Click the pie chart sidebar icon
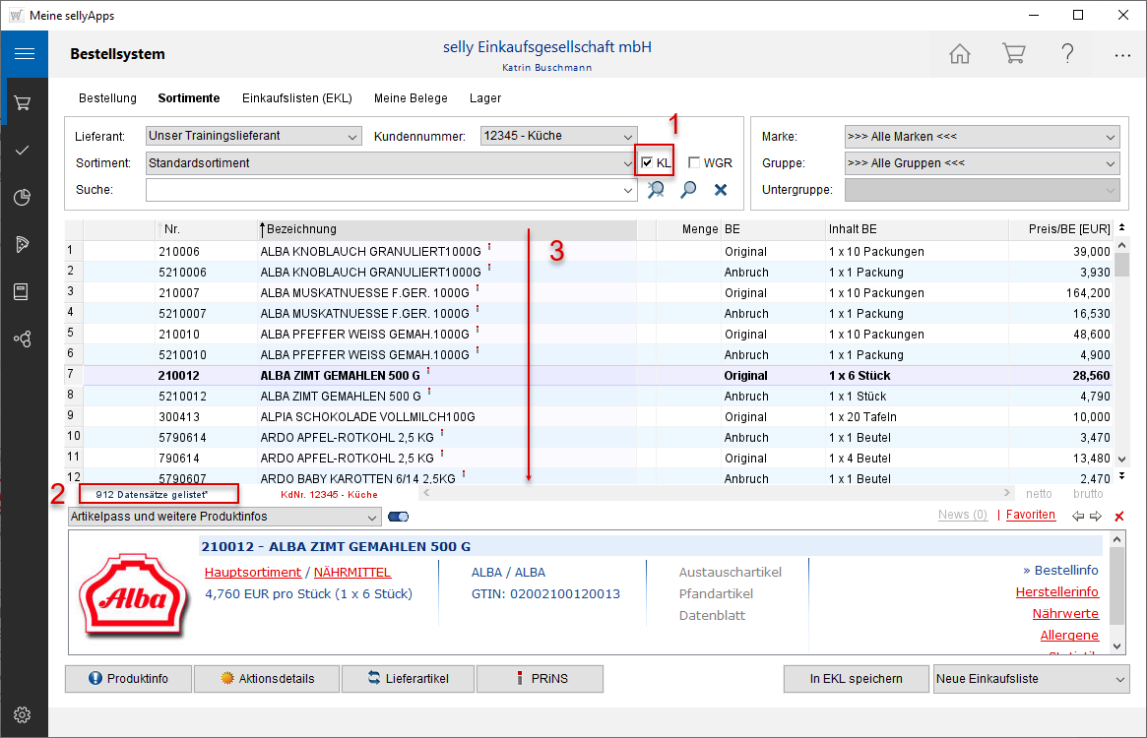1147x738 pixels. [24, 197]
